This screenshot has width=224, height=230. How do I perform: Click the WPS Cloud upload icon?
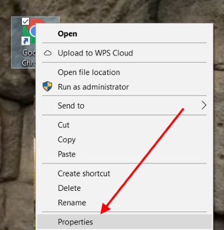tap(48, 53)
